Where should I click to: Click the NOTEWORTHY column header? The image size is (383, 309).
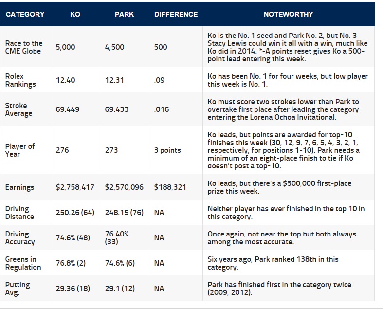(x=288, y=14)
